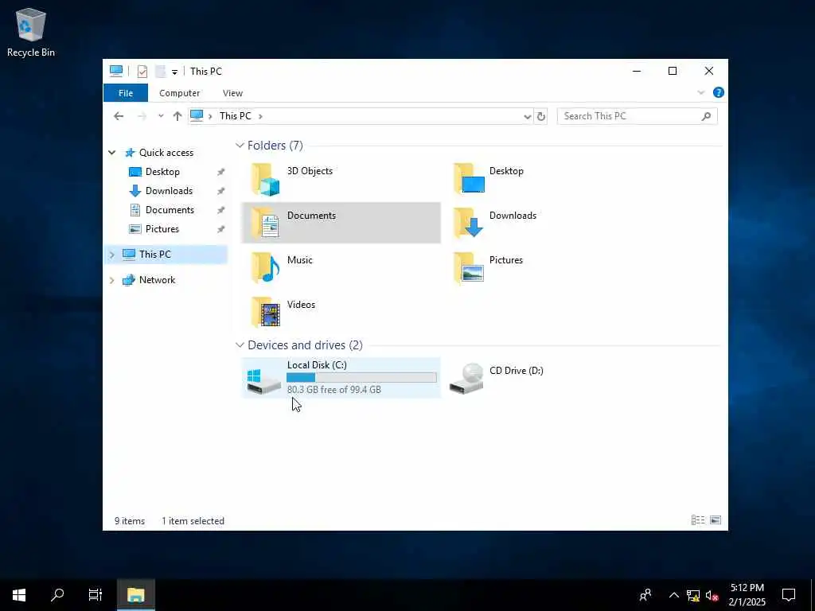This screenshot has height=611, width=815.
Task: Click the muted volume tray icon
Action: click(x=712, y=595)
